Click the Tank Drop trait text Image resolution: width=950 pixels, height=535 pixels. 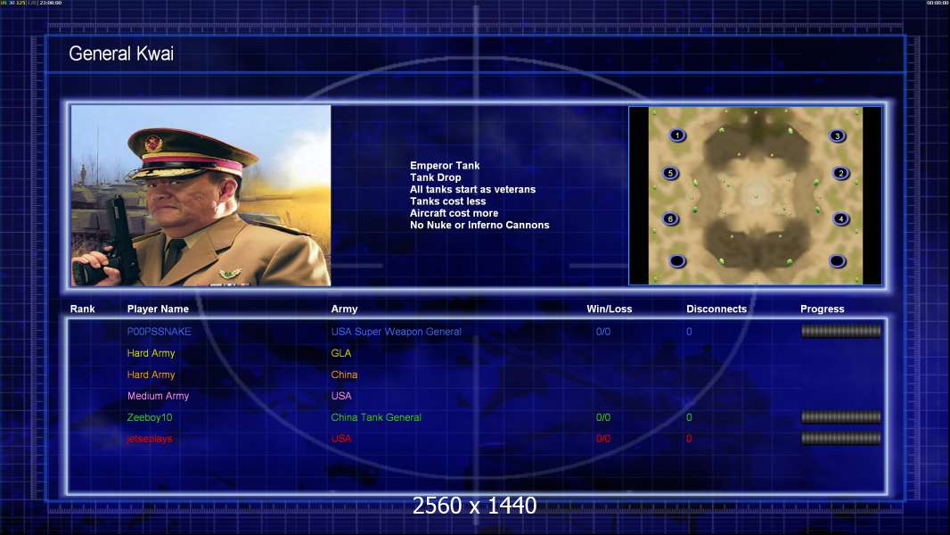coord(435,177)
